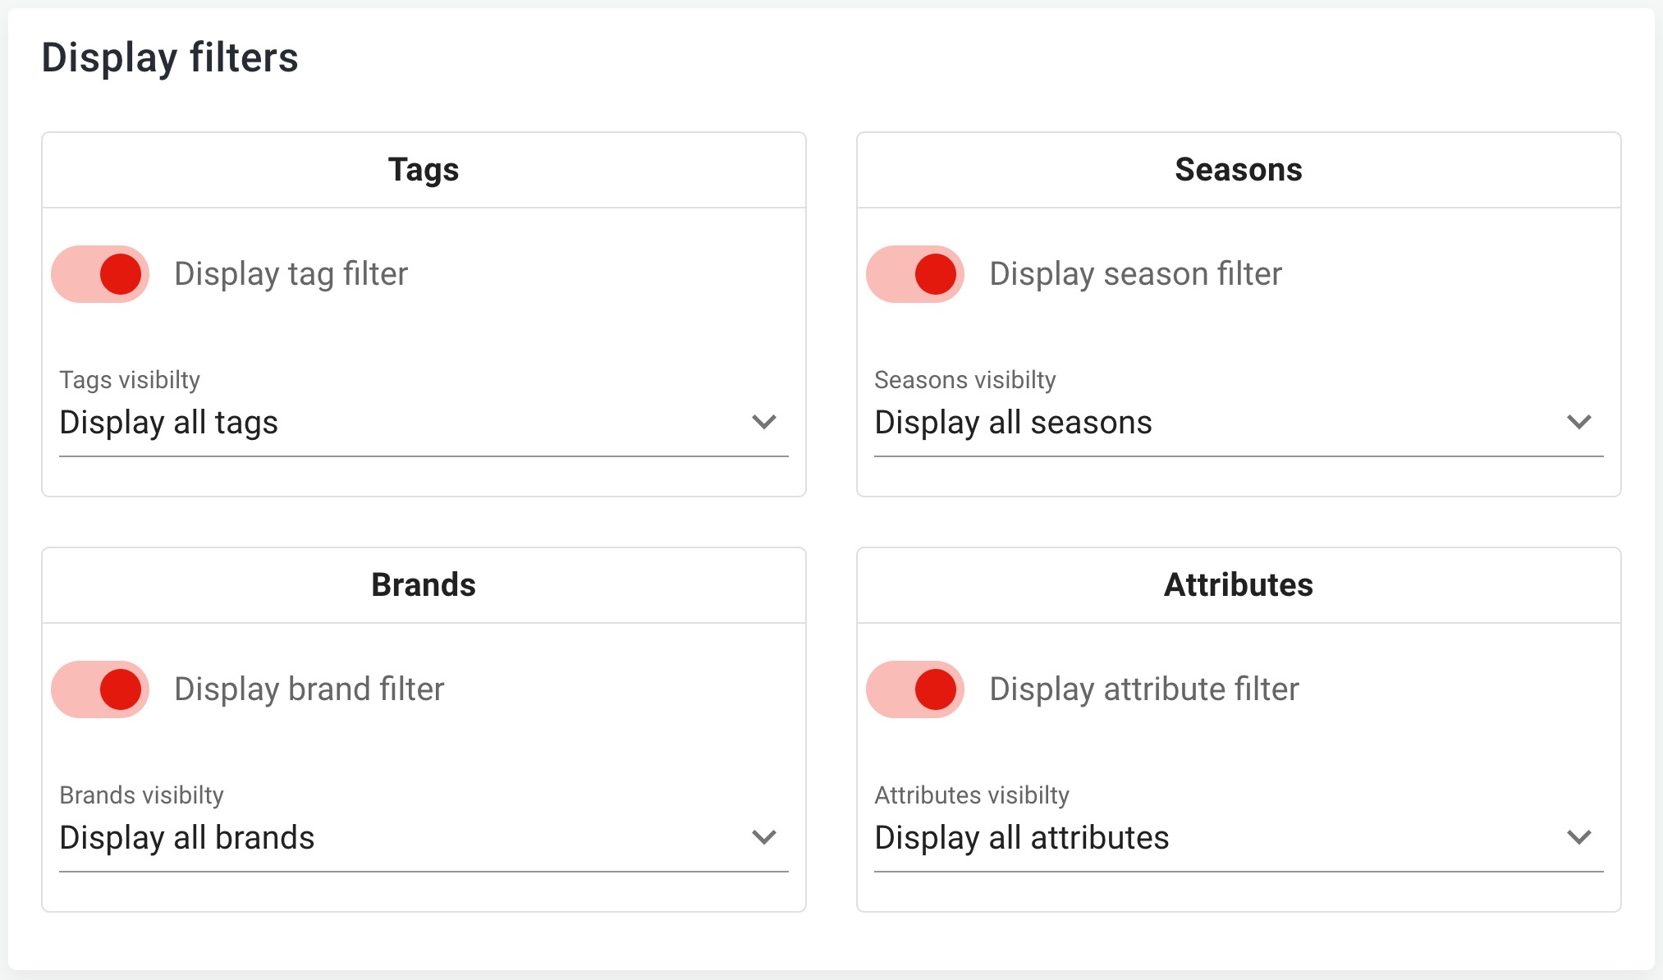Image resolution: width=1663 pixels, height=980 pixels.
Task: Click the chevron arrow beside Display all brands
Action: pyautogui.click(x=764, y=838)
